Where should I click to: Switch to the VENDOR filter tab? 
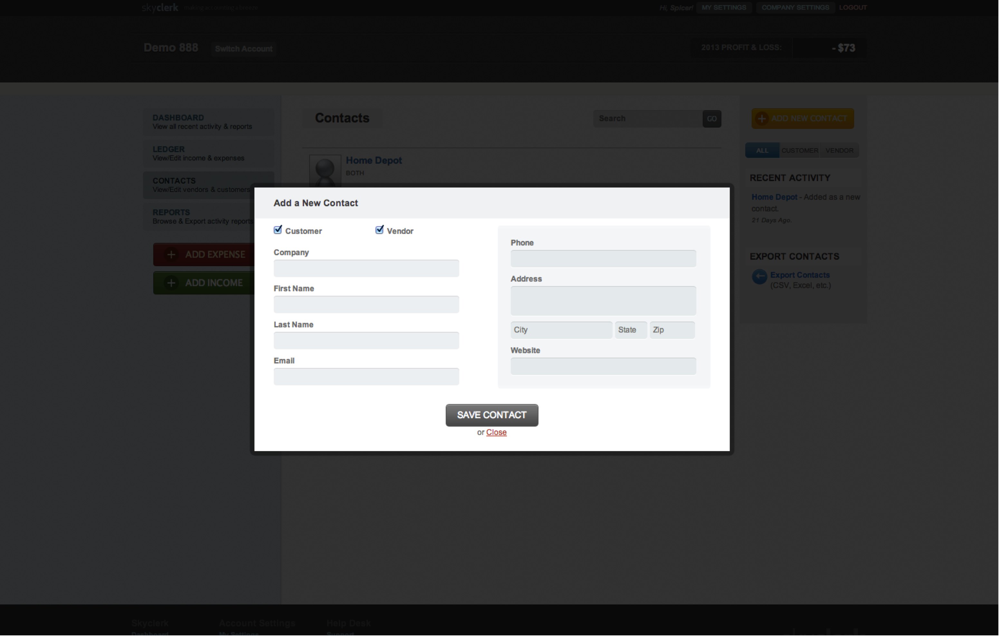tap(839, 150)
